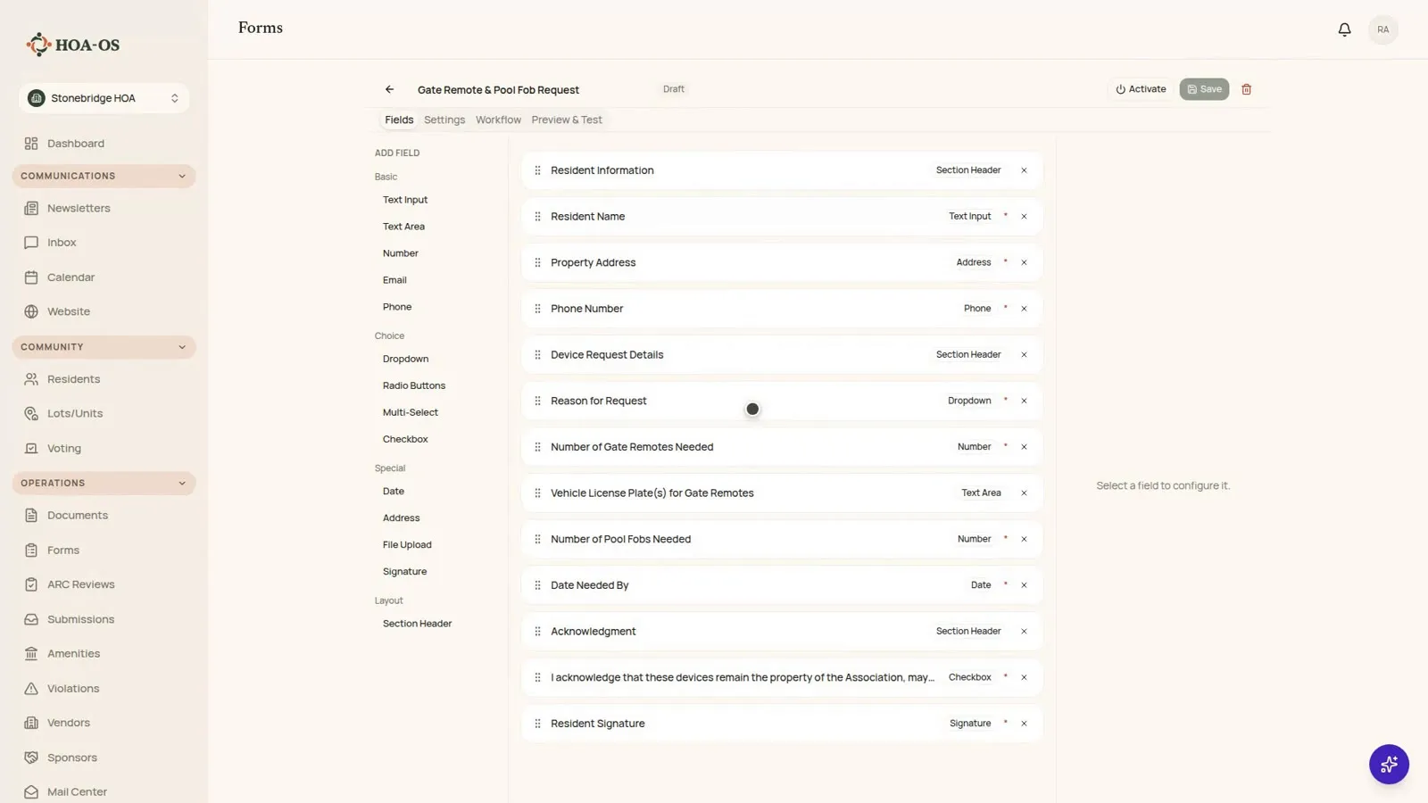Screen dimensions: 1428x803
Task: Remove the Resident Name field
Action: click(1024, 217)
